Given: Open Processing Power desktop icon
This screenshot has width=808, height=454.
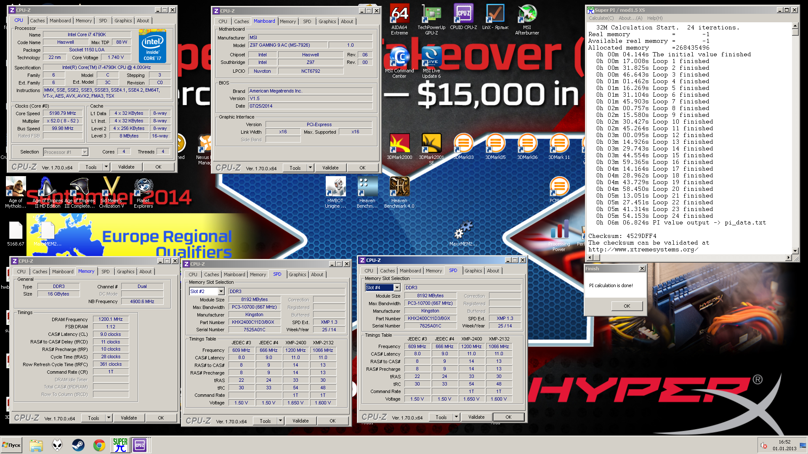Looking at the screenshot, I should [x=559, y=236].
